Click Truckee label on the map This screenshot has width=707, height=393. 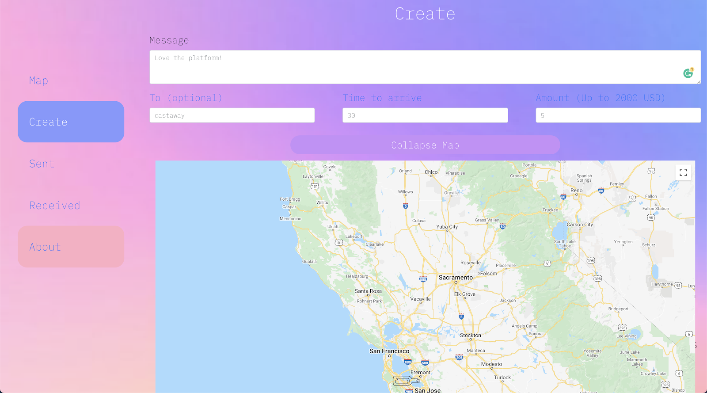tap(550, 210)
